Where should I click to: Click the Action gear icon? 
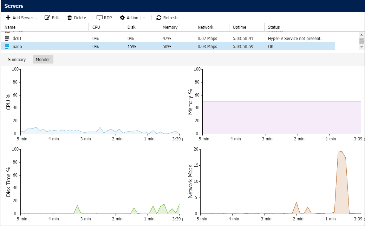click(x=122, y=18)
